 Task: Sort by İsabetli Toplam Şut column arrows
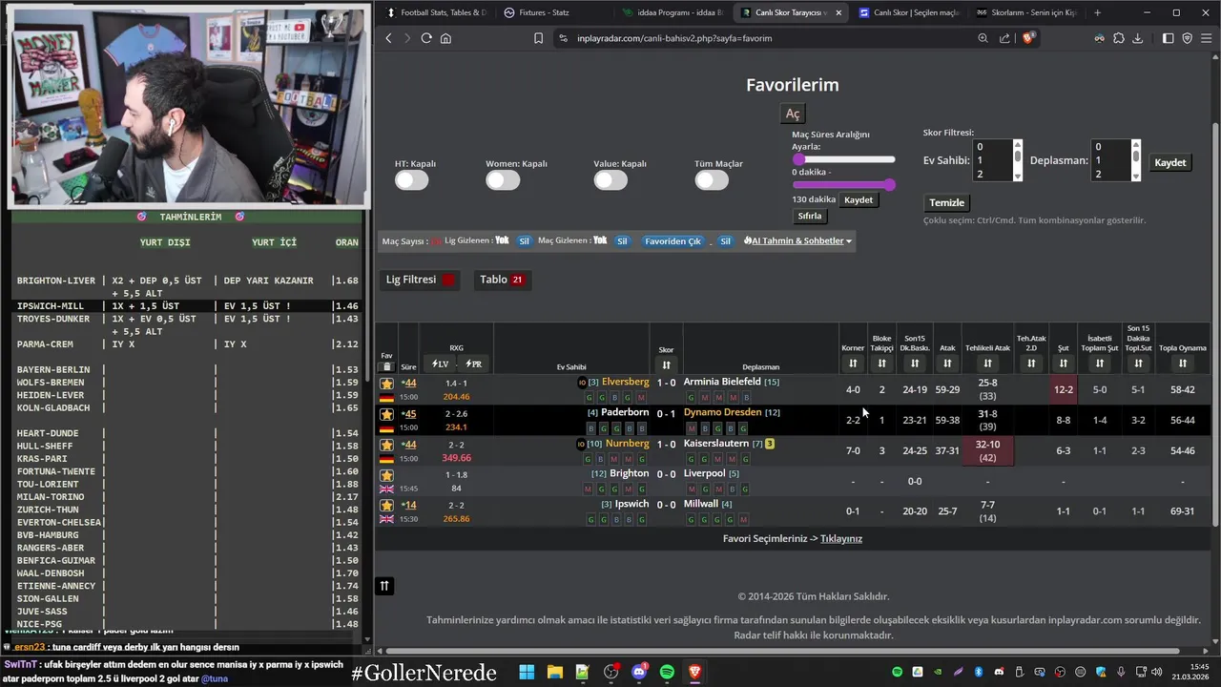(x=1100, y=364)
